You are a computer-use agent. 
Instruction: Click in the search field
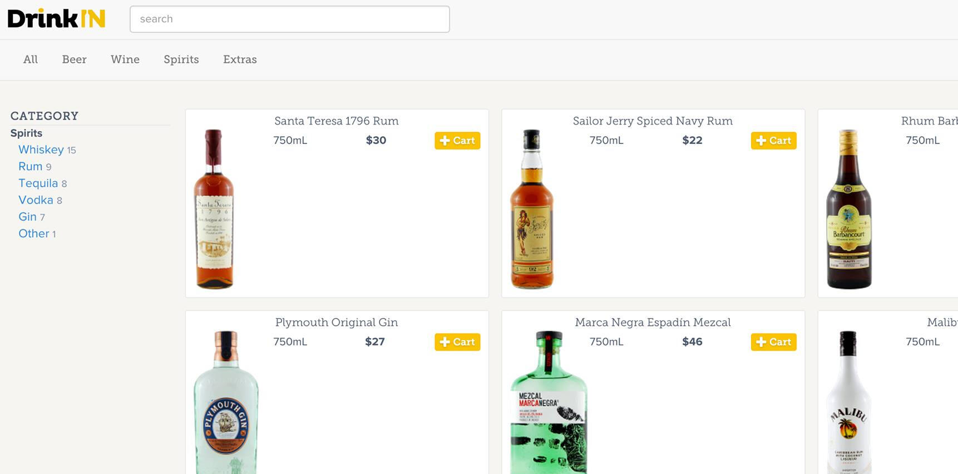289,19
